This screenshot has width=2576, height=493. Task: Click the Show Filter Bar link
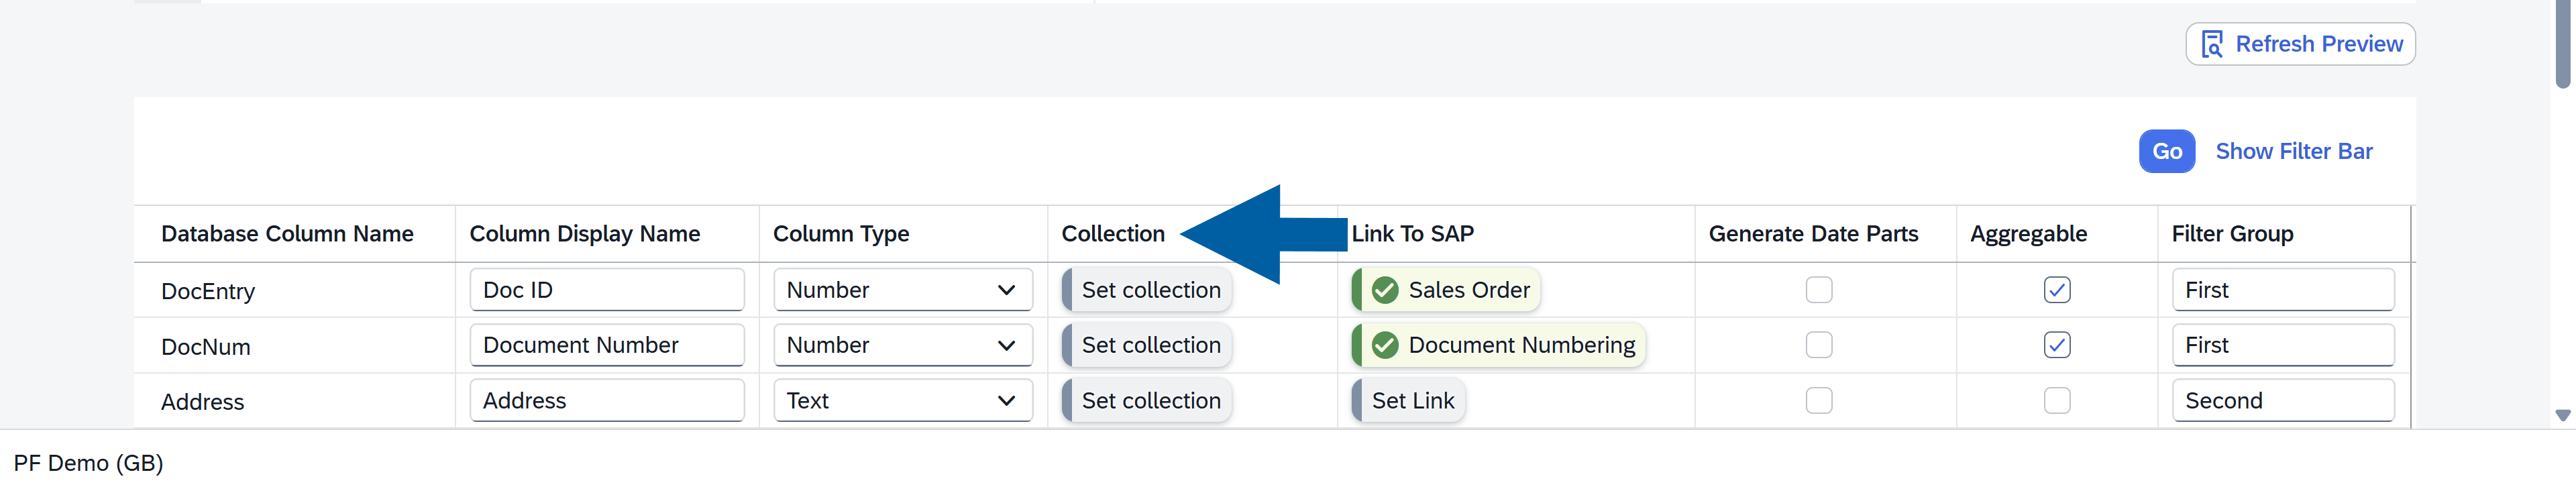click(x=2293, y=151)
